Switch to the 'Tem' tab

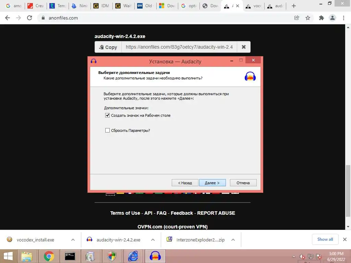click(57, 6)
